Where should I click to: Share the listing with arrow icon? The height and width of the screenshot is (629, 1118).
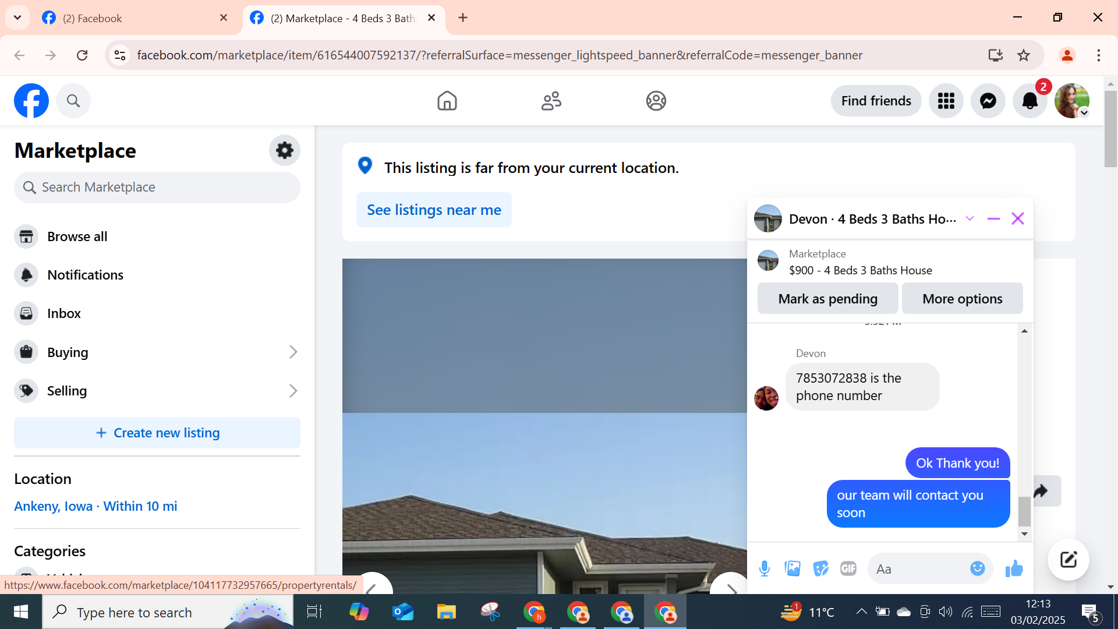tap(1041, 491)
